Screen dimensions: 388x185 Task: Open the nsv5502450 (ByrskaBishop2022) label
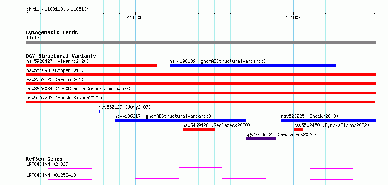coord(331,125)
